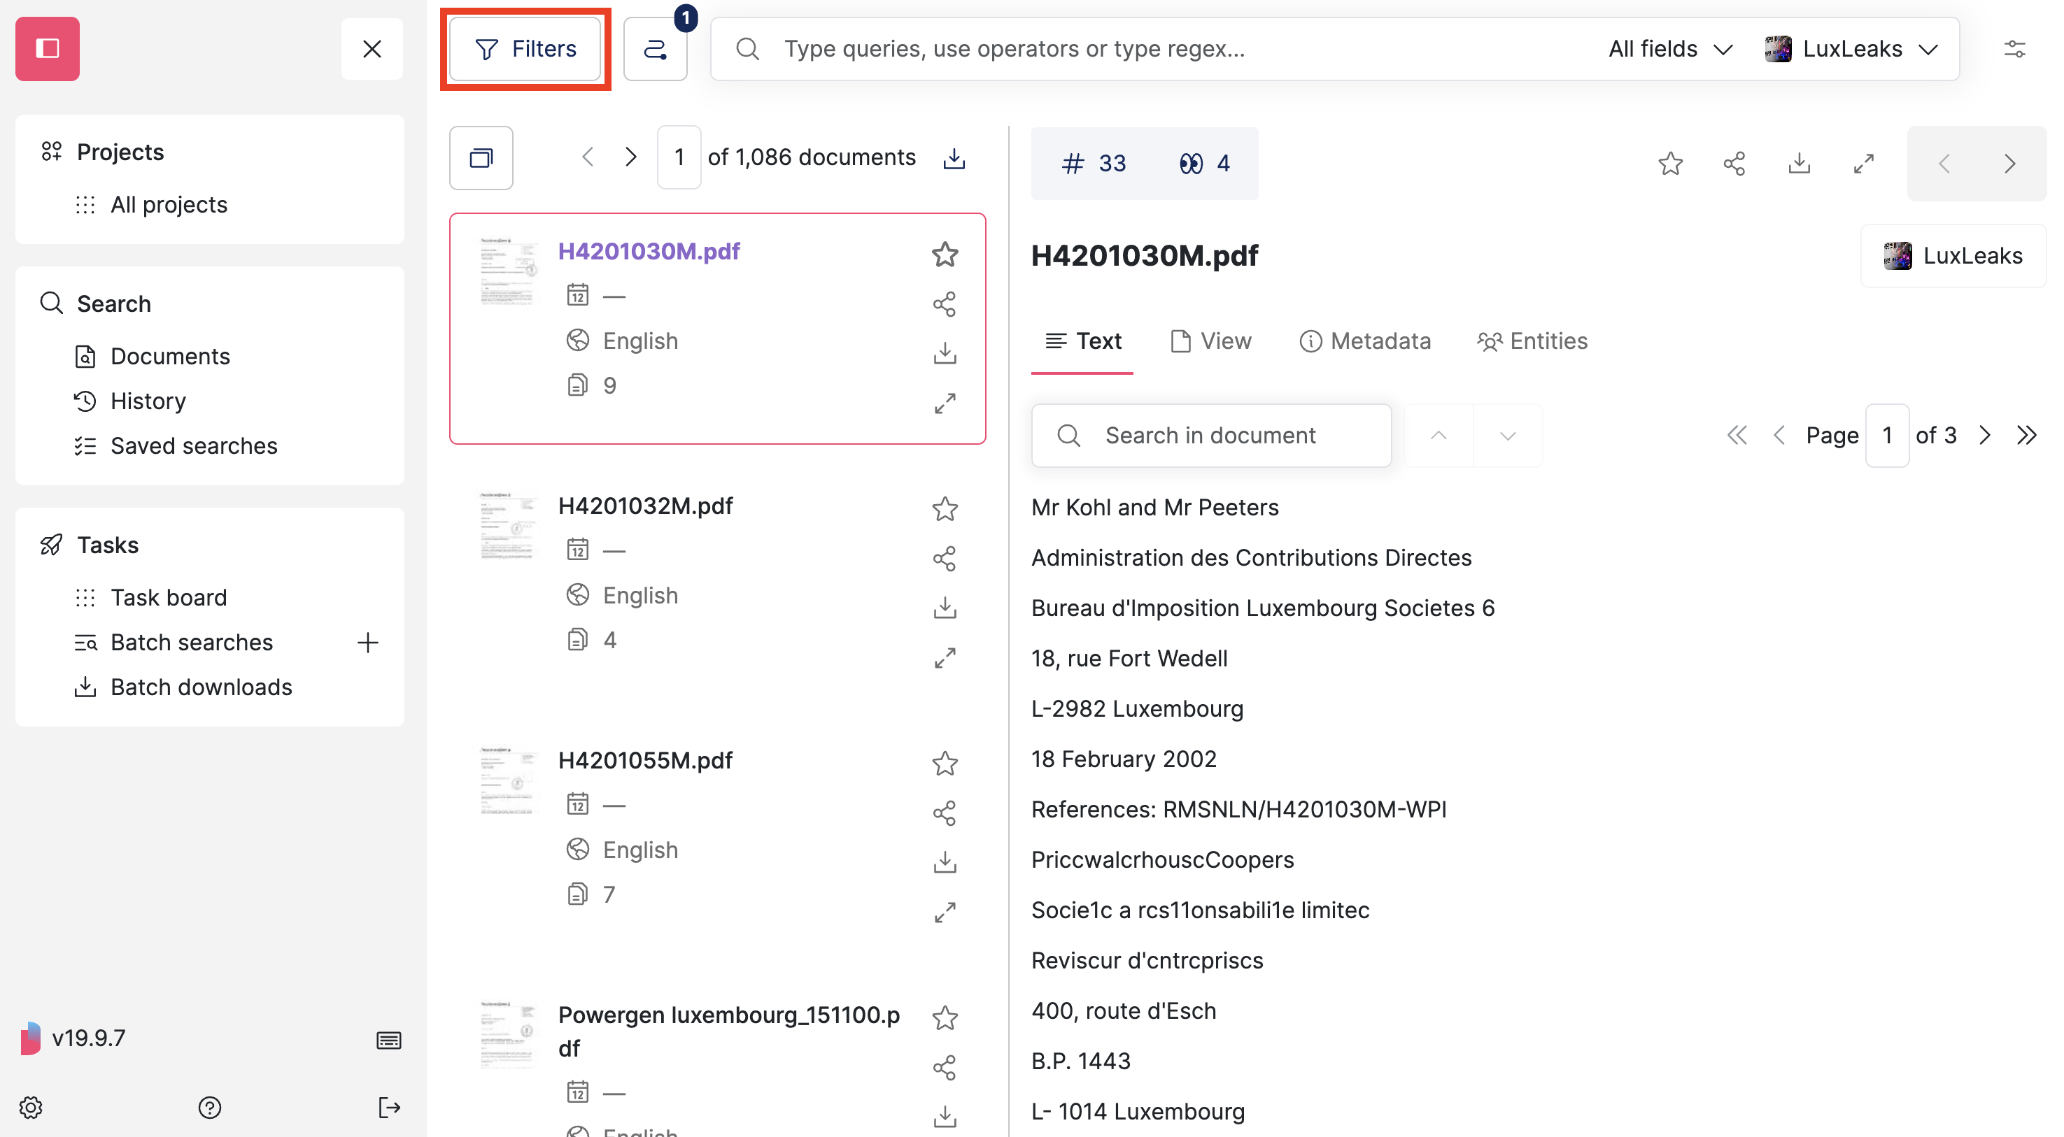Open Saved searches in sidebar

[x=194, y=446]
